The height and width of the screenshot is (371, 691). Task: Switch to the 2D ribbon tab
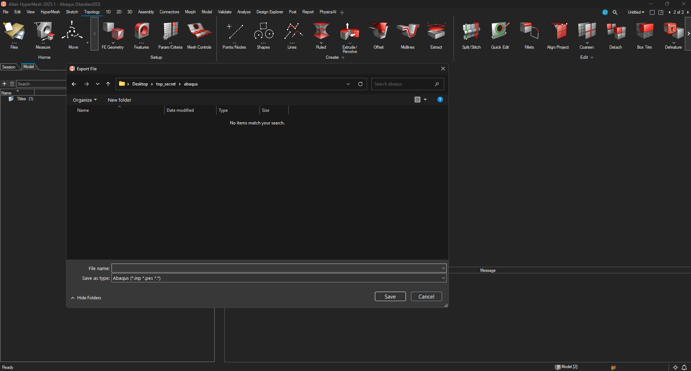click(119, 12)
